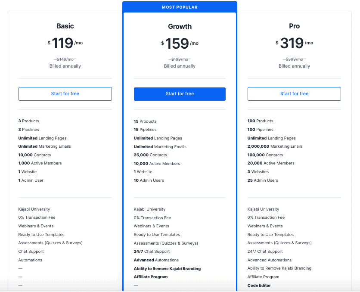The image size is (360, 292).
Task: Click '1 Admin User' text
Action: tap(31, 180)
